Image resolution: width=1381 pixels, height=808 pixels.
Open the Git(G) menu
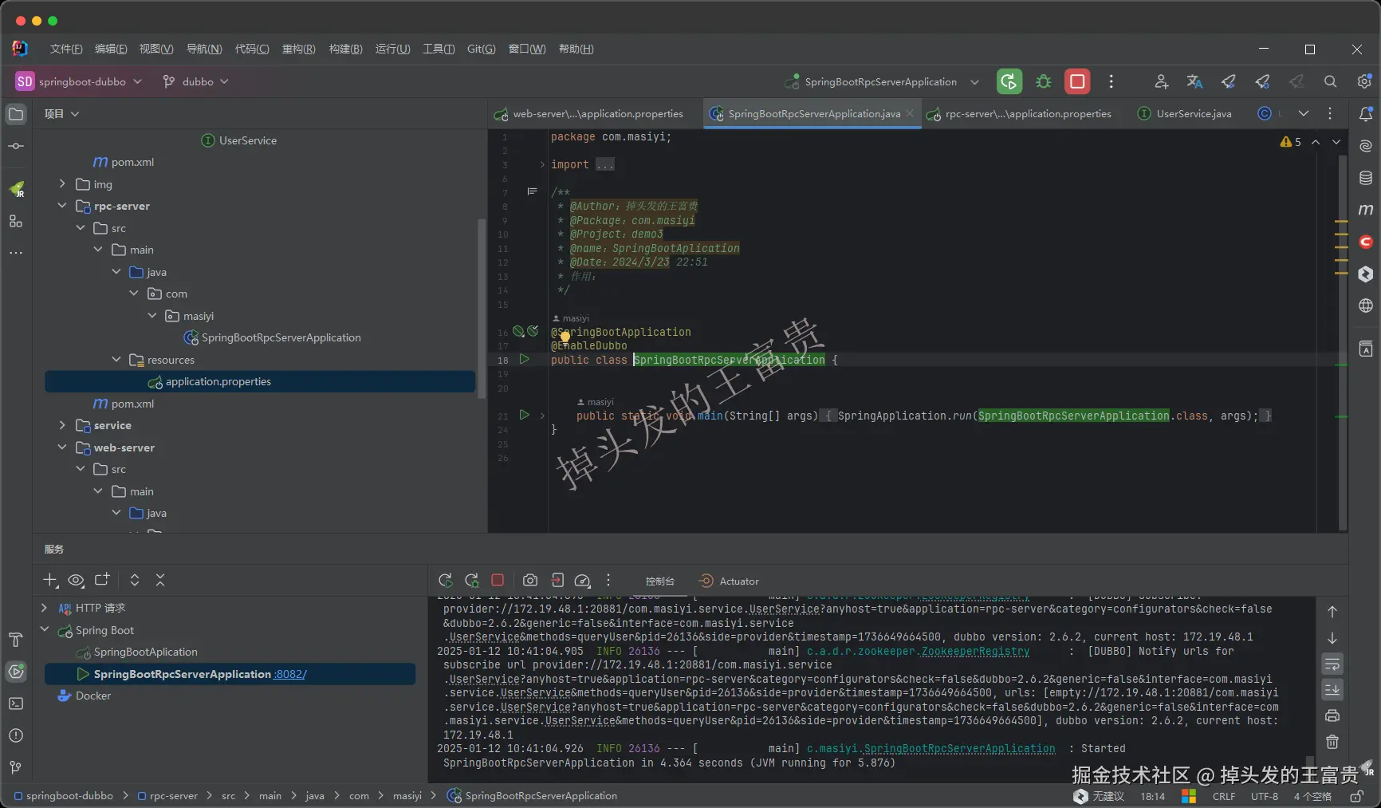482,49
